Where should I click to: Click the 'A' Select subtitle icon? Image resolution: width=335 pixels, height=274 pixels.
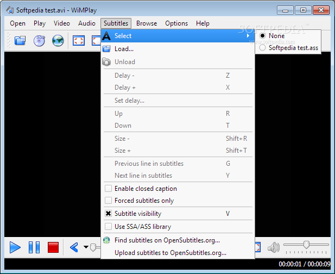click(106, 36)
